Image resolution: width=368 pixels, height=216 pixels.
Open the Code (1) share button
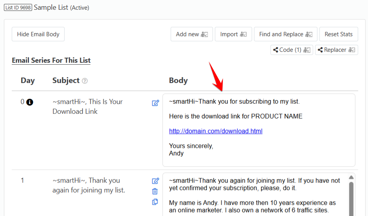point(292,50)
